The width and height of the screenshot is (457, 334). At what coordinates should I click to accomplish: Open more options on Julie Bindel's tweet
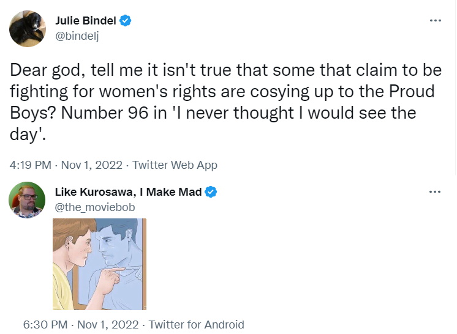[435, 21]
